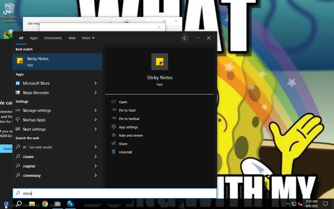Click the taskbar search magnifier icon
This screenshot has height=209, width=334.
point(19,204)
